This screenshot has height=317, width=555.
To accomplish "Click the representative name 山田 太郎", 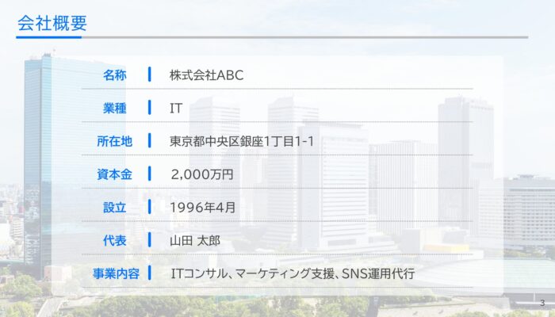I will [x=194, y=240].
